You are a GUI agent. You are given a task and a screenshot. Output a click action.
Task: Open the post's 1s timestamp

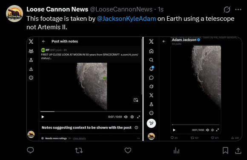click(161, 9)
